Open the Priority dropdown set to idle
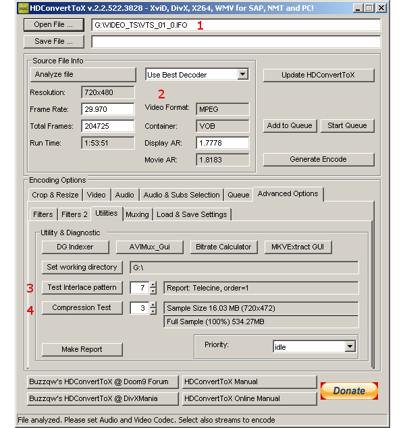The image size is (405, 428). click(315, 347)
